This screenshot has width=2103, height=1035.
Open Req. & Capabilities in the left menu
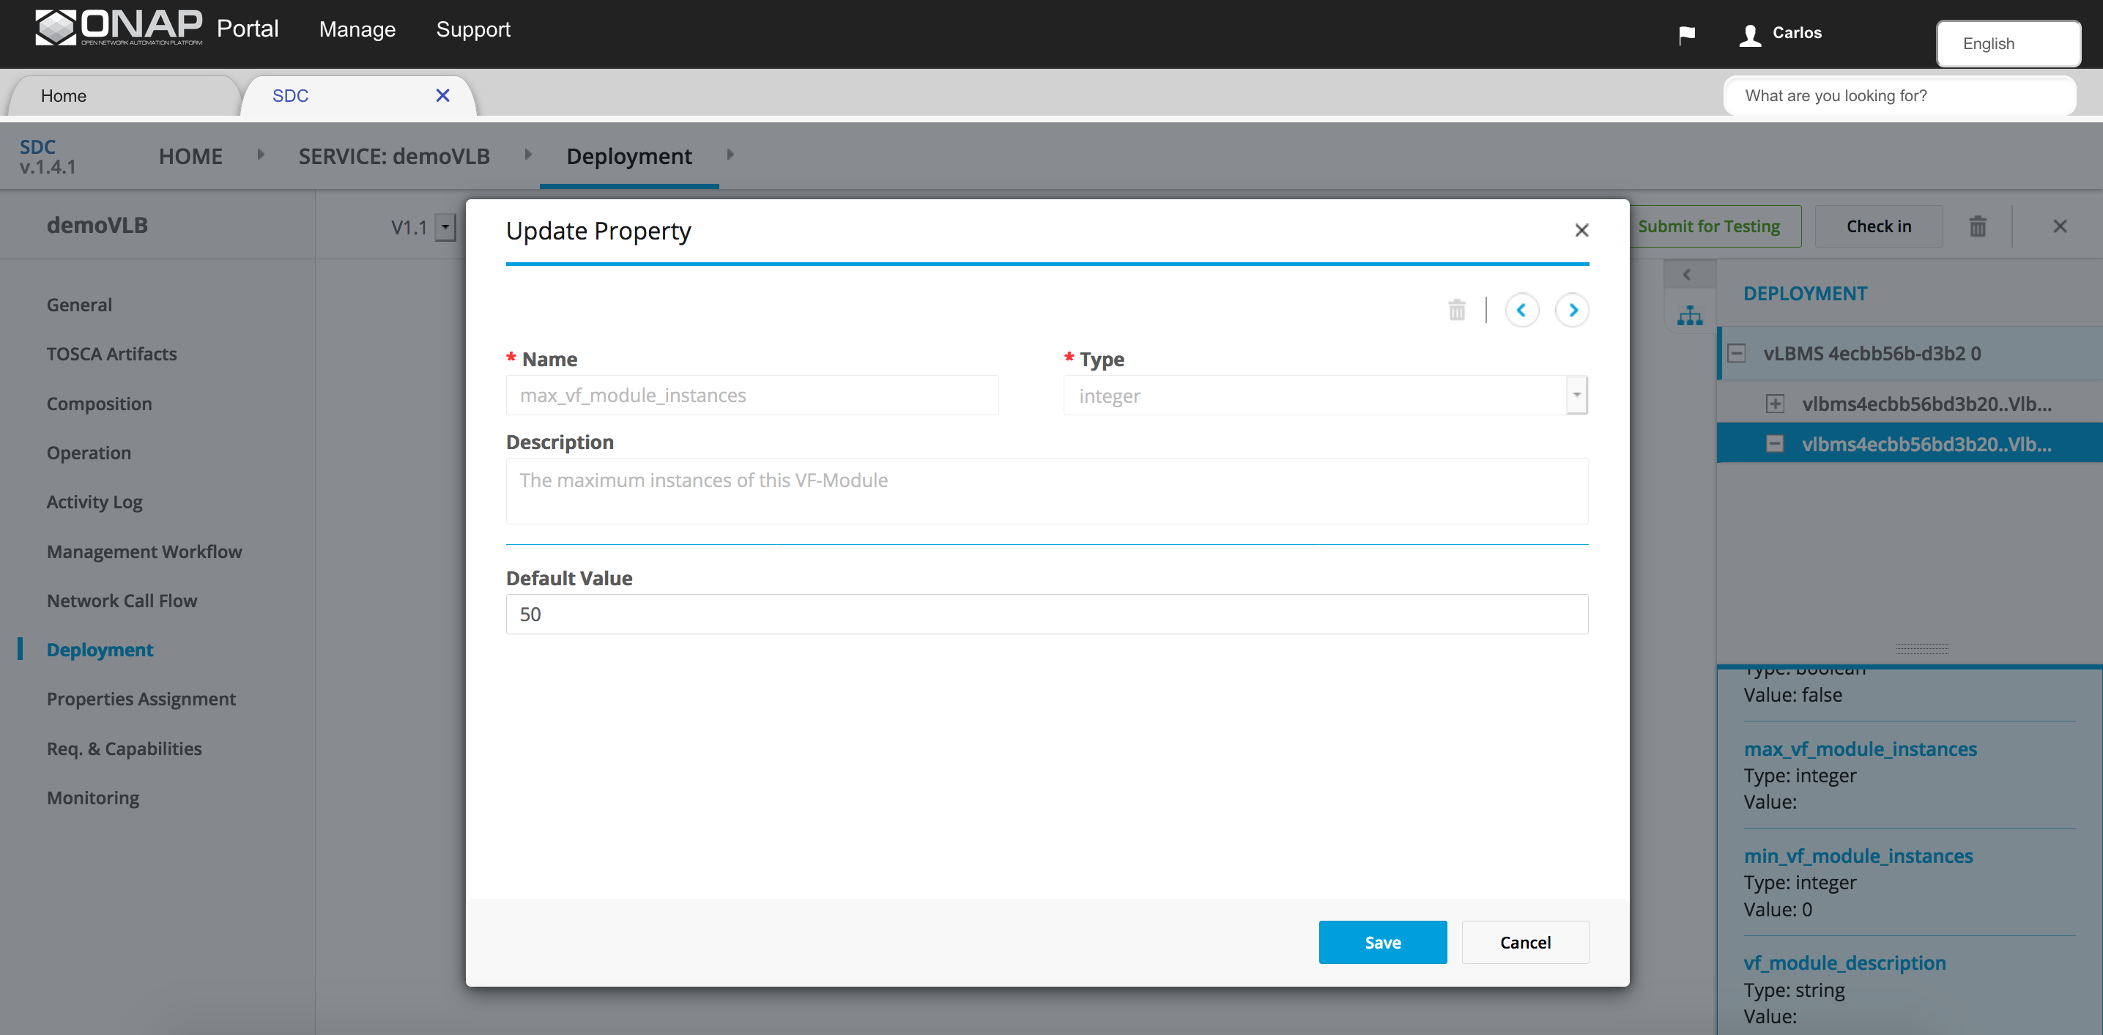124,748
